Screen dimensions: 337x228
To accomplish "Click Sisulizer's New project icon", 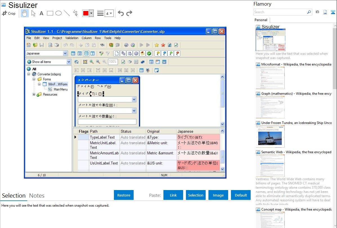I will click(x=29, y=45).
